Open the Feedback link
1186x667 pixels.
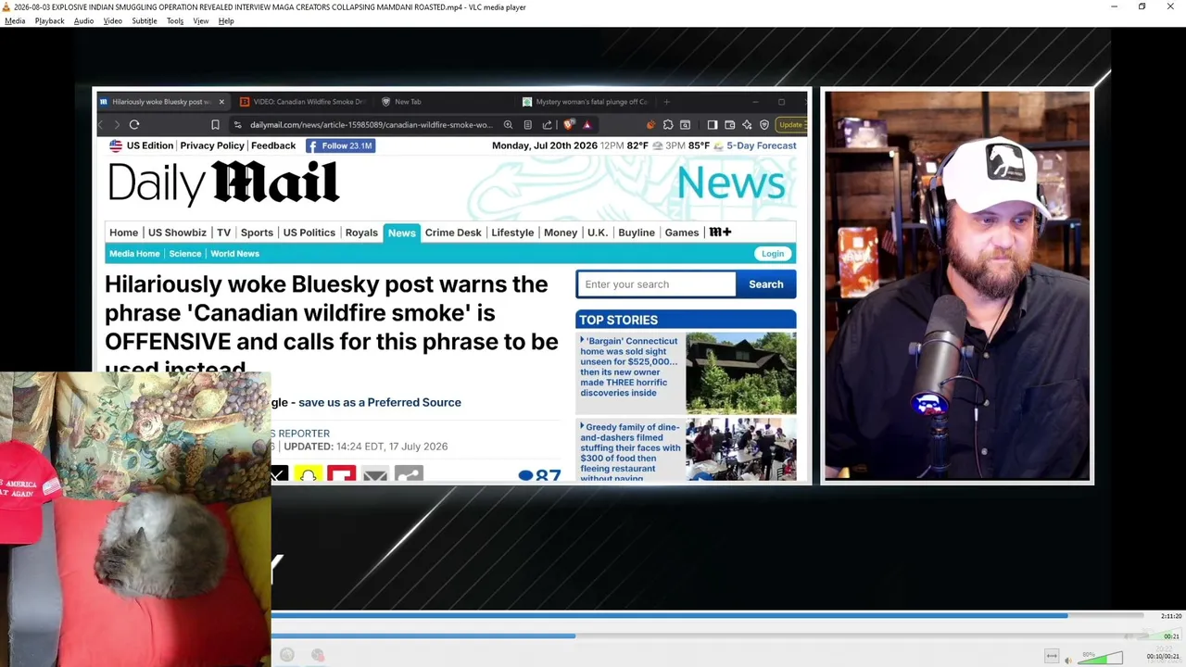tap(273, 145)
